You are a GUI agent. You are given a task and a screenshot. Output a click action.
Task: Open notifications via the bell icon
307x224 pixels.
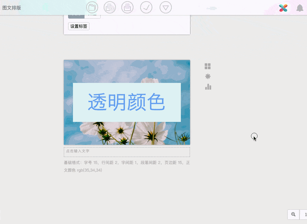click(300, 8)
